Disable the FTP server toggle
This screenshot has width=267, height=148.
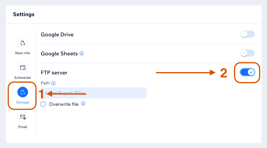tap(248, 72)
